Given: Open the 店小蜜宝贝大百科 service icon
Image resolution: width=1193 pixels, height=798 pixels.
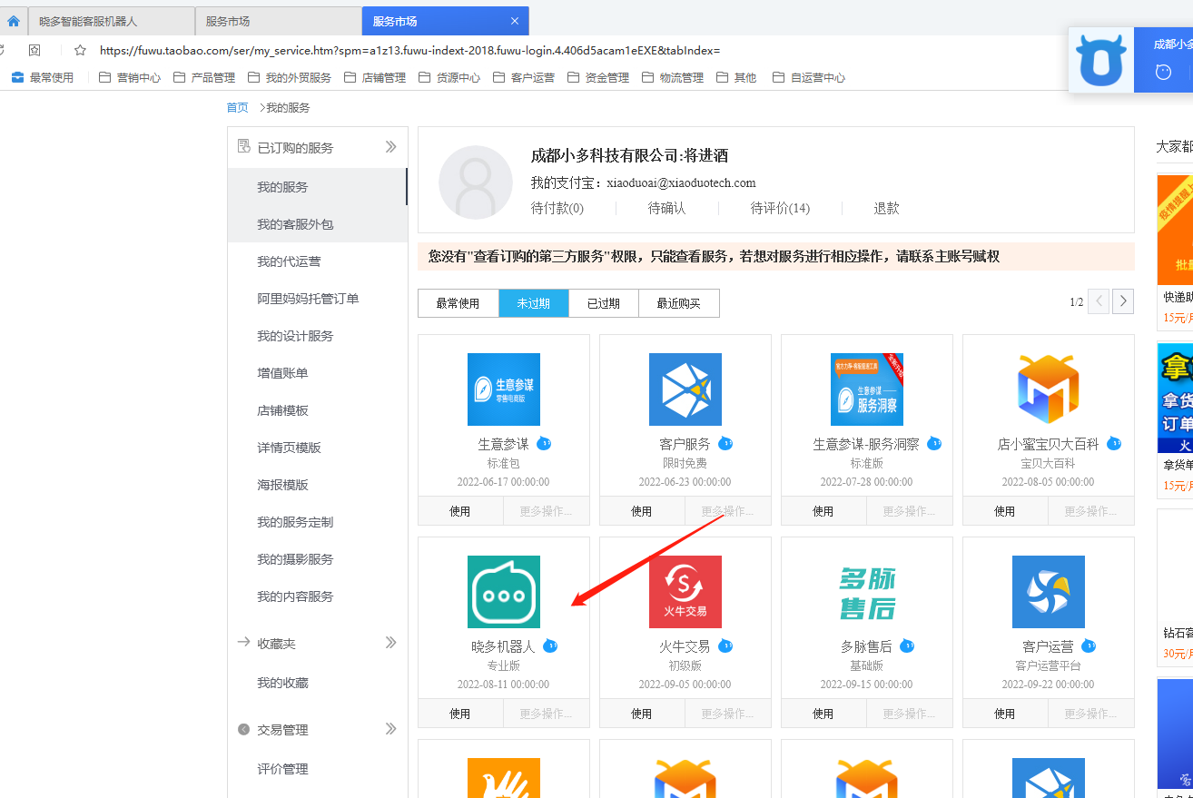Looking at the screenshot, I should pyautogui.click(x=1049, y=389).
